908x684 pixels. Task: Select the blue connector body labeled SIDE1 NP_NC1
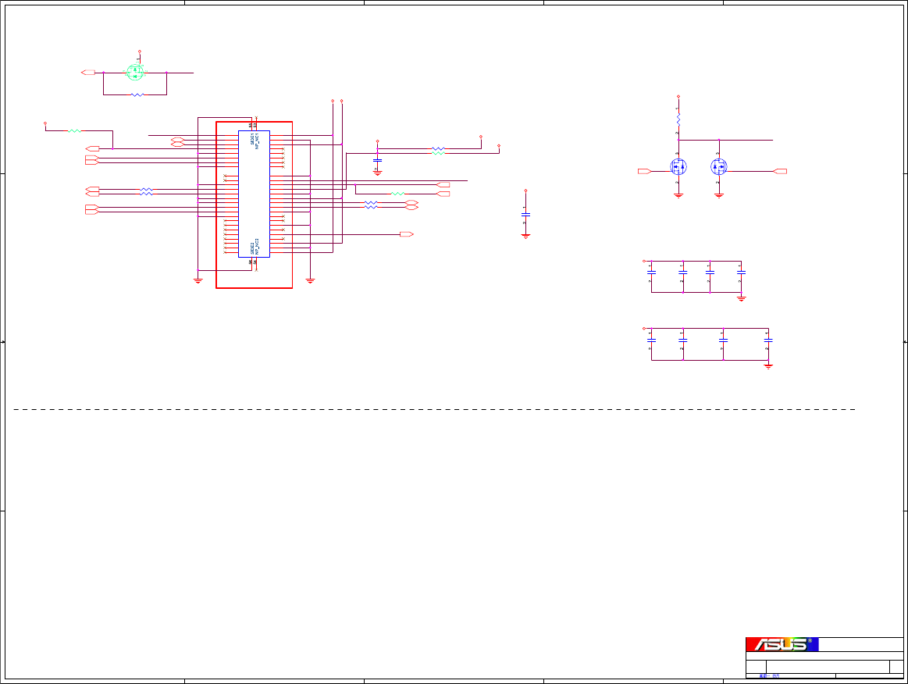255,194
